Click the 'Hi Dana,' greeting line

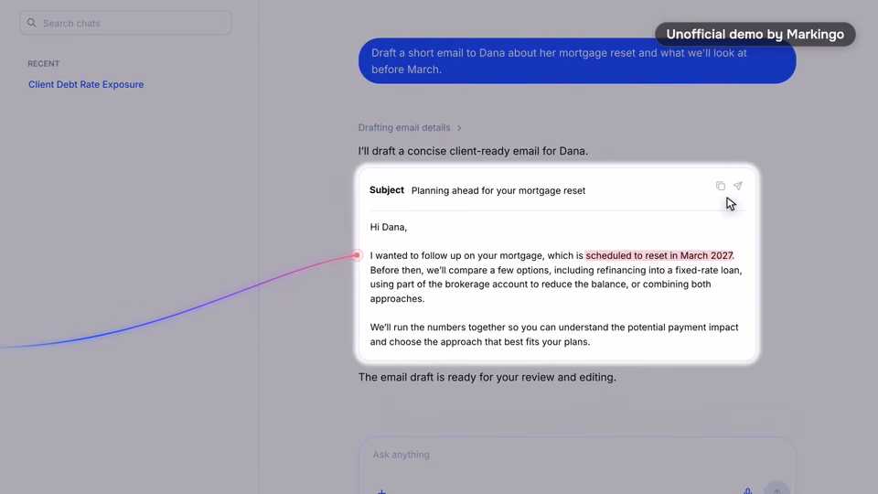389,227
